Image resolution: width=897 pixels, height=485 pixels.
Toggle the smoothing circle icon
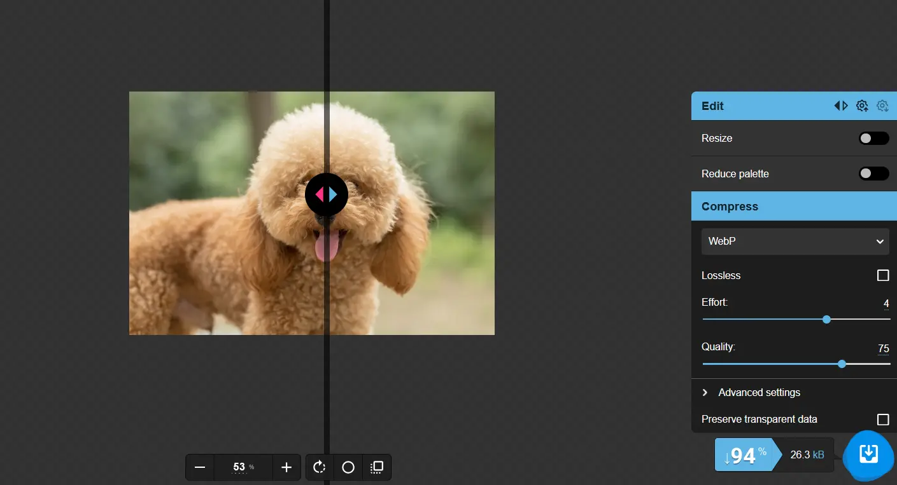[348, 467]
